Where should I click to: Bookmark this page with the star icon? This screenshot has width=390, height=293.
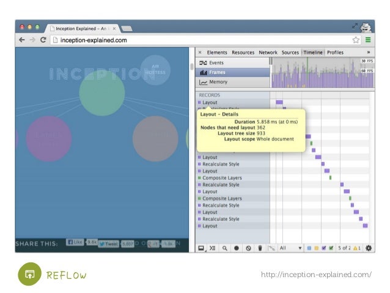(x=356, y=40)
